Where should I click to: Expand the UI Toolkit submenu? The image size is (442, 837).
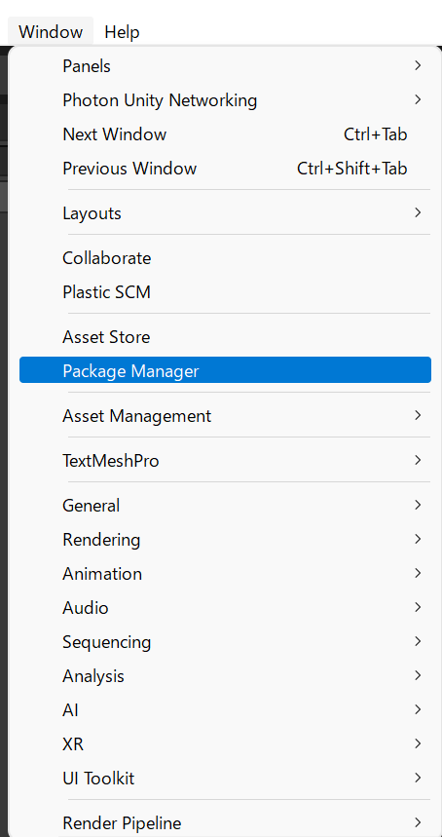tap(225, 778)
